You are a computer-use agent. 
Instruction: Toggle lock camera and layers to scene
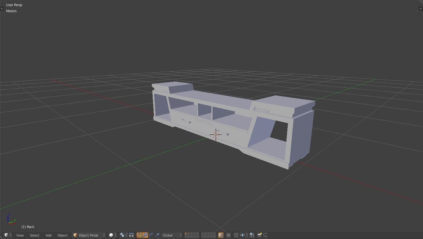click(x=221, y=235)
